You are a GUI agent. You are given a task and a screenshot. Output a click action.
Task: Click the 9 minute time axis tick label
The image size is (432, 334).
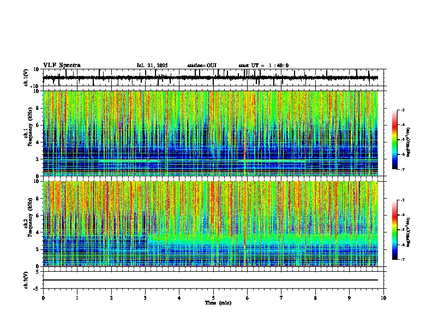[x=349, y=298]
